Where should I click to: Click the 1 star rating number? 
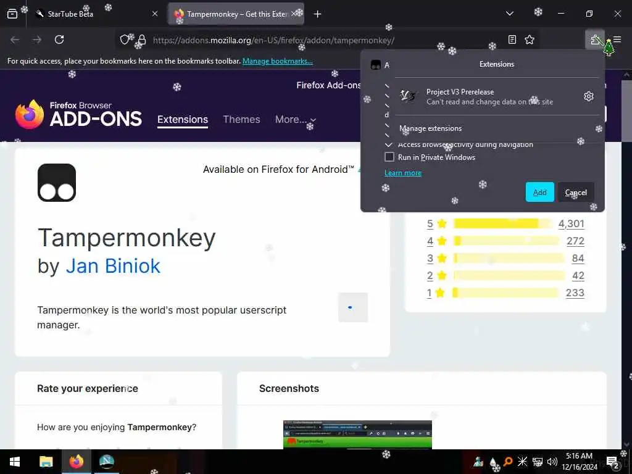pyautogui.click(x=430, y=293)
